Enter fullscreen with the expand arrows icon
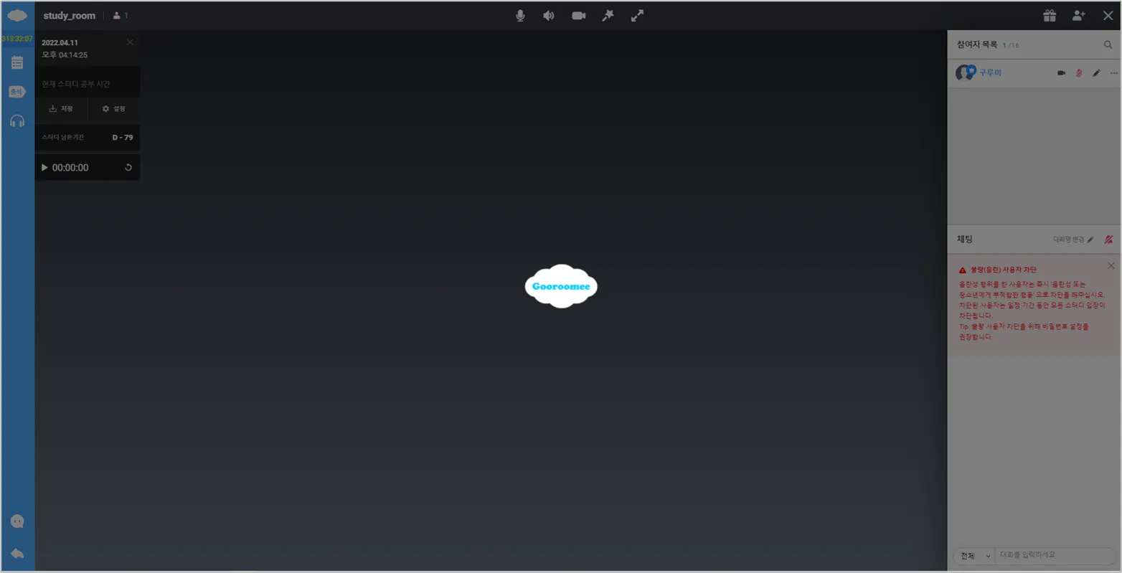Screen dimensions: 1122x573 tap(637, 16)
